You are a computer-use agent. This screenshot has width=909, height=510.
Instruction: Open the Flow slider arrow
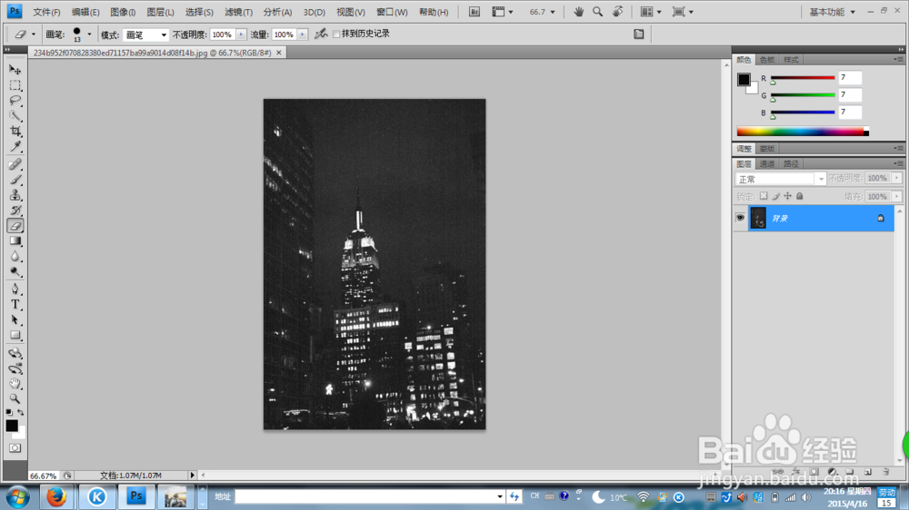tap(303, 34)
